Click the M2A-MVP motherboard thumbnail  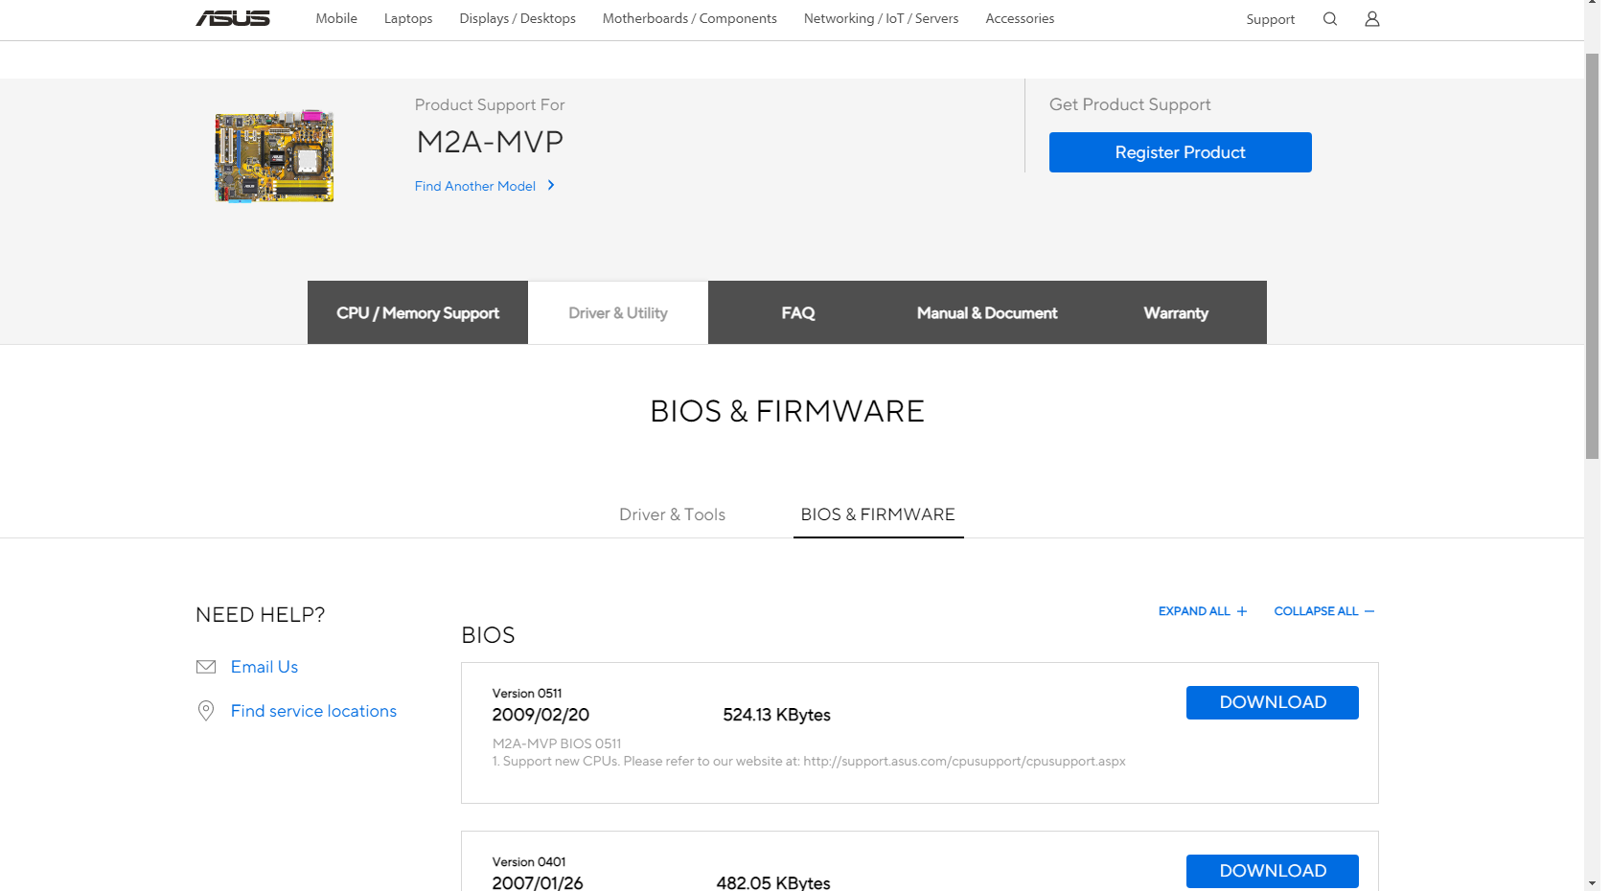(274, 156)
